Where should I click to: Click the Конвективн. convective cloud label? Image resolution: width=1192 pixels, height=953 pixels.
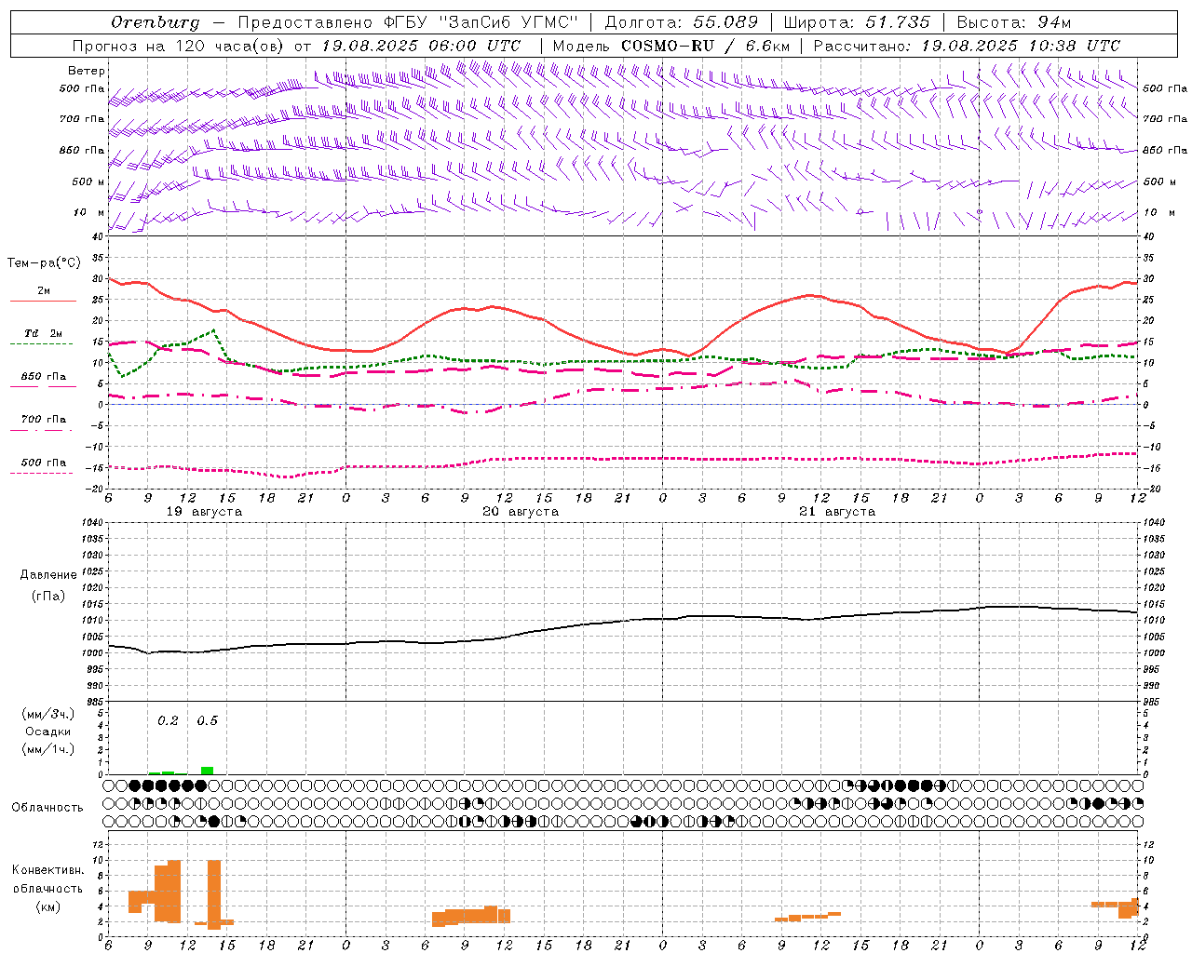(47, 870)
